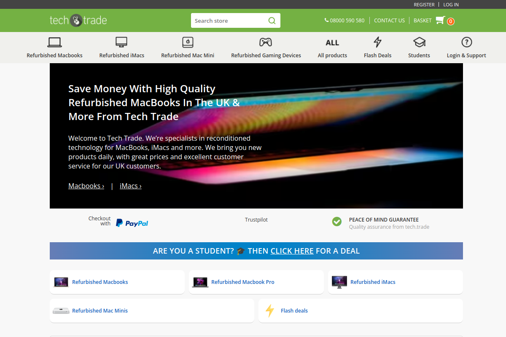Click the 'Welcome to Tech Trade' paragraph
This screenshot has width=506, height=337.
click(165, 152)
